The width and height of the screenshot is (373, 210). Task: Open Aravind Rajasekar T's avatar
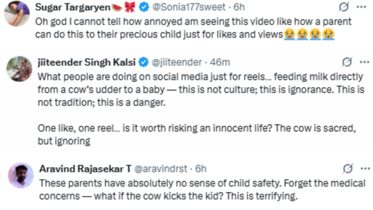pyautogui.click(x=21, y=175)
